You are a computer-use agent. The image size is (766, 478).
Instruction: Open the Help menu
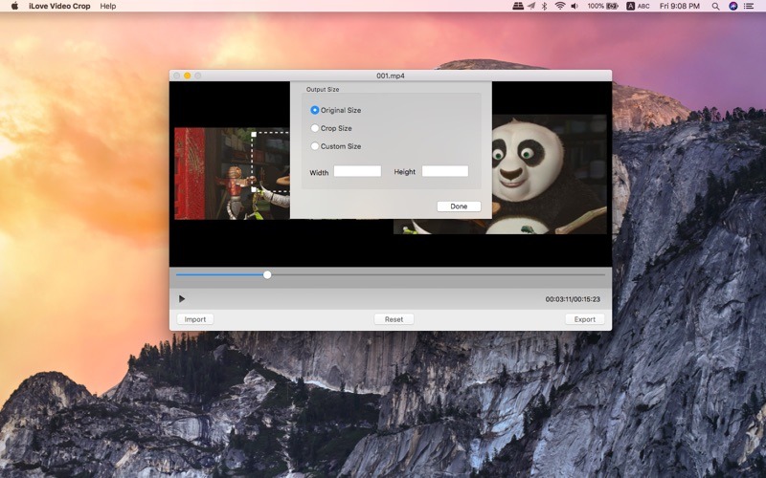click(108, 6)
